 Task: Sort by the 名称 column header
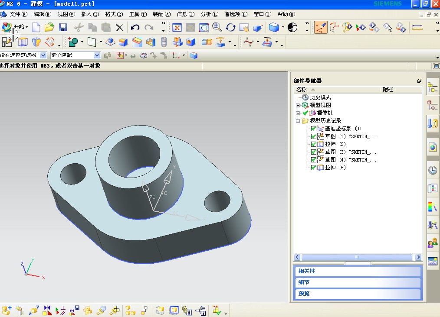point(337,90)
